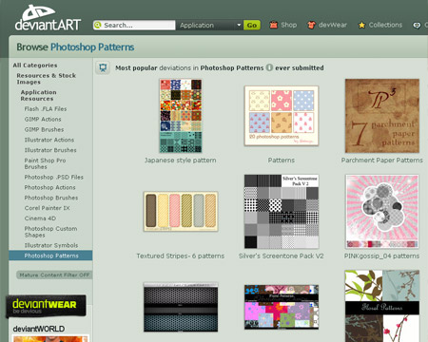Open the Collections link

(385, 25)
